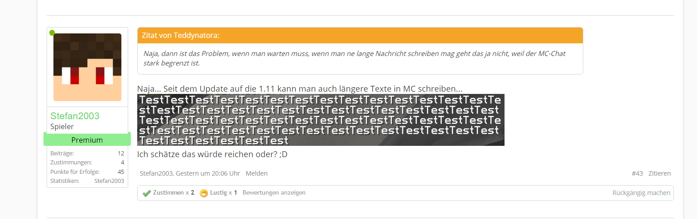
Task: Open Stefan2003's profile from the green username
Action: click(x=75, y=116)
